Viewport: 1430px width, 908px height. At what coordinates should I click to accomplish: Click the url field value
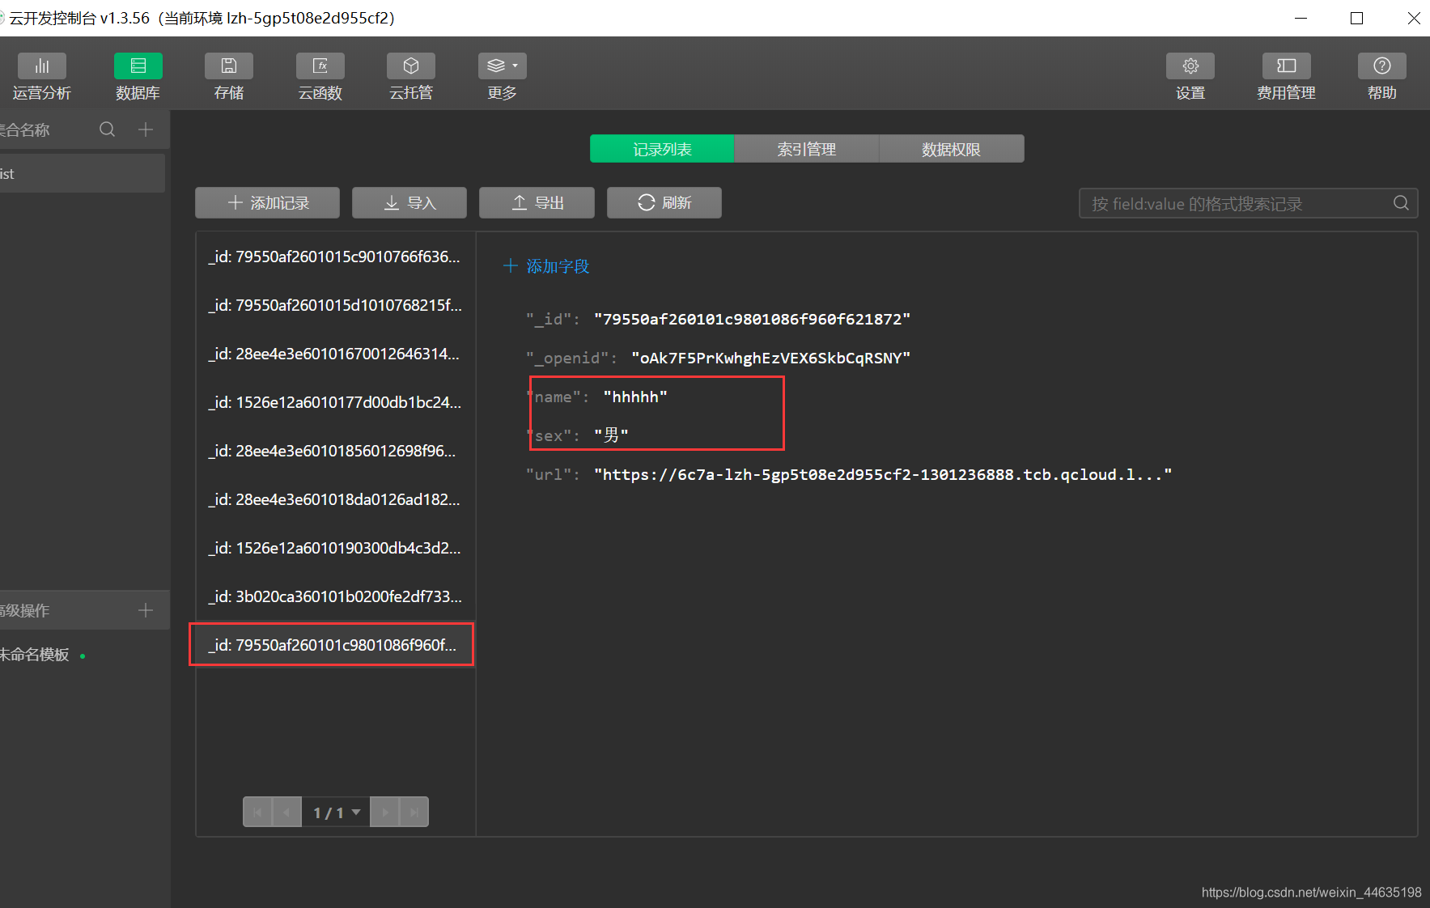click(882, 475)
